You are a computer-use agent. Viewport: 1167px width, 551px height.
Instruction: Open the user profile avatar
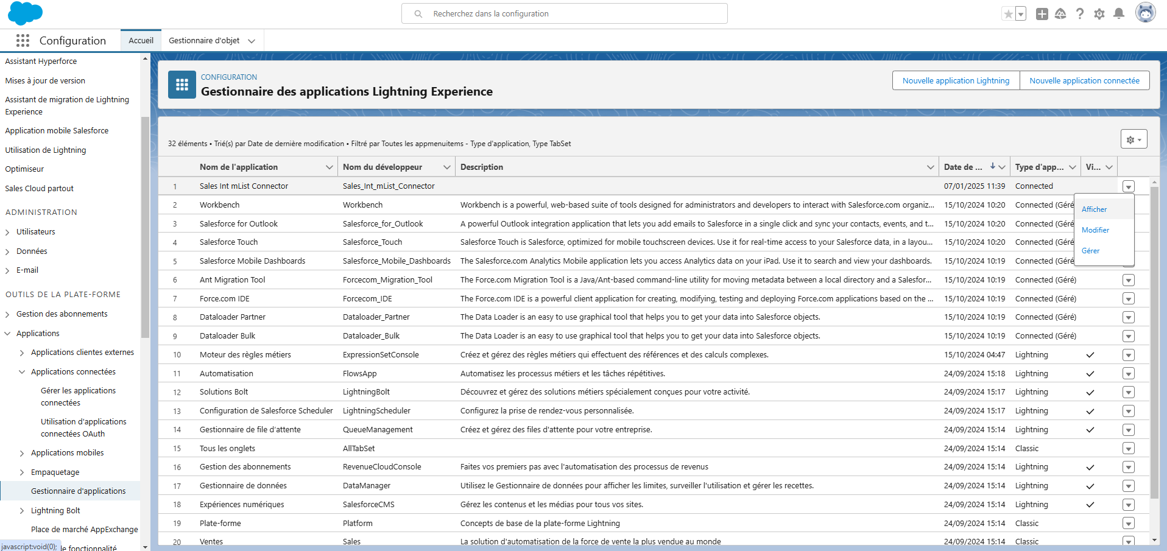1146,13
